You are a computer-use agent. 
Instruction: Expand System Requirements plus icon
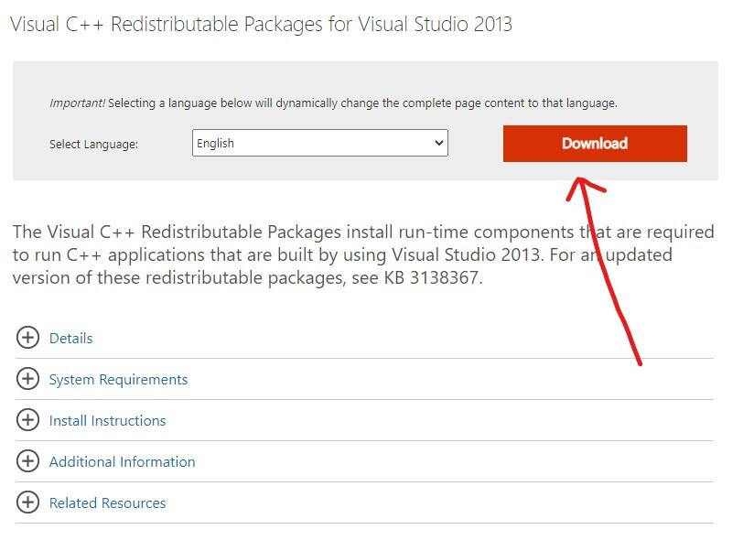click(x=27, y=379)
